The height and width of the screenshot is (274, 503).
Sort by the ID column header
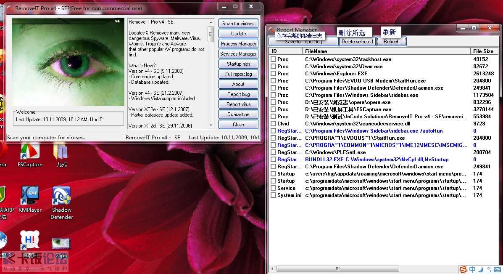click(x=285, y=51)
